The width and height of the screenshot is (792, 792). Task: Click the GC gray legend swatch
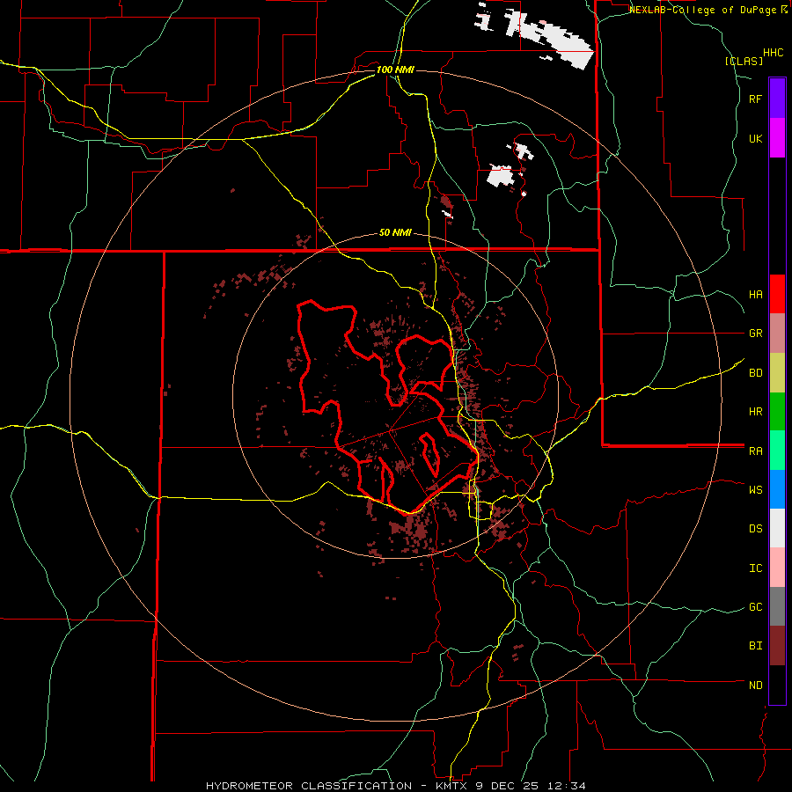pyautogui.click(x=777, y=606)
